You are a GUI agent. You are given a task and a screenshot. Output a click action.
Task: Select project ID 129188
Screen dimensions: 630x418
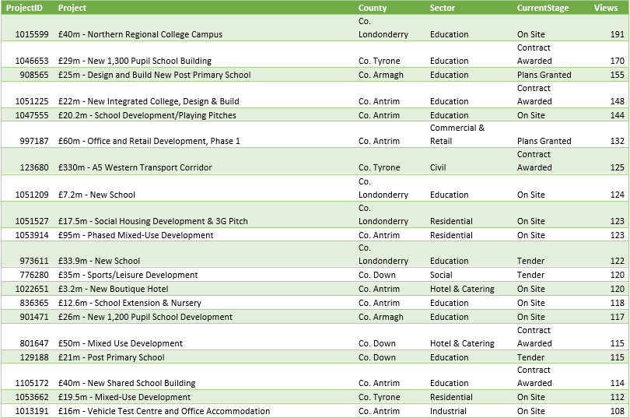pyautogui.click(x=34, y=359)
